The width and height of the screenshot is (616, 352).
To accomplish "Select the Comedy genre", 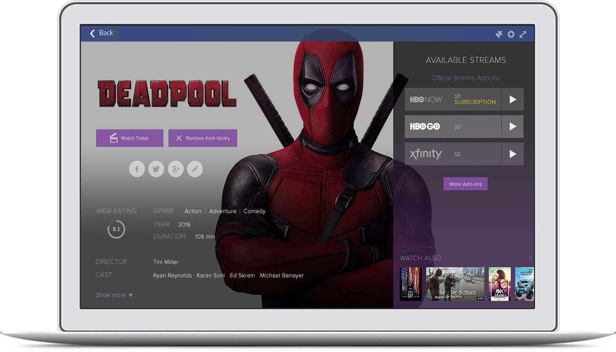I will point(254,211).
